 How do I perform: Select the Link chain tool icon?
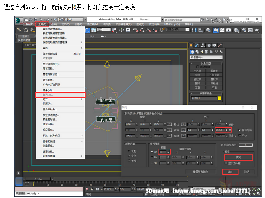[19, 30]
